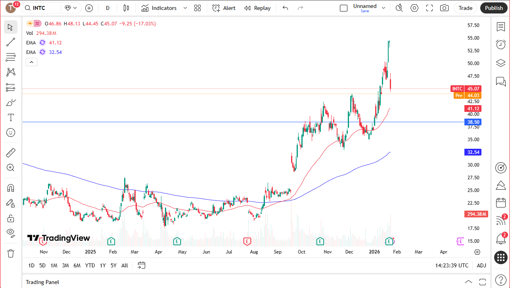The height and width of the screenshot is (288, 510).
Task: Open the screener target icon in right sidebar
Action: pyautogui.click(x=501, y=167)
